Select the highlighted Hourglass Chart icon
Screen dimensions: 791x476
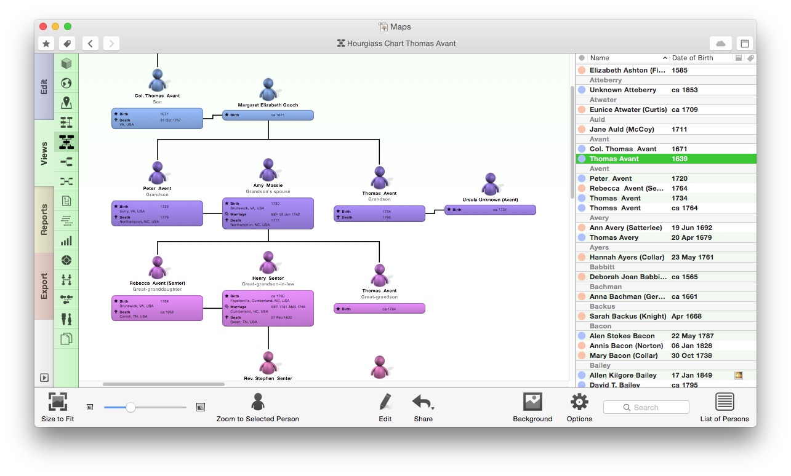coord(66,142)
